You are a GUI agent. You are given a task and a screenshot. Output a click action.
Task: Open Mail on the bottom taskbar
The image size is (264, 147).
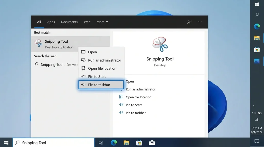152,143
